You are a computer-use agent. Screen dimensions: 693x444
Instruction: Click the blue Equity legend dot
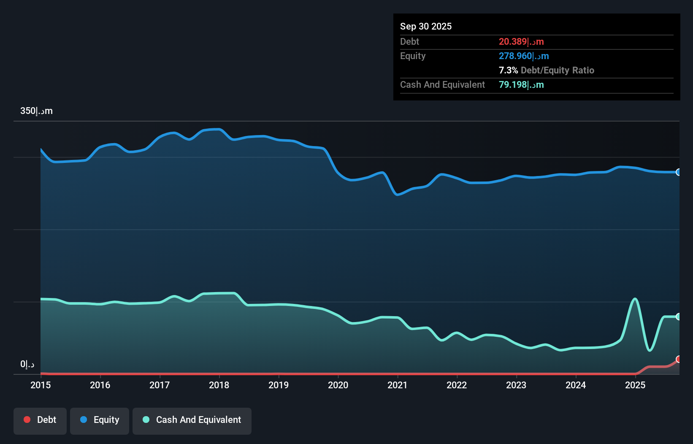coord(84,420)
